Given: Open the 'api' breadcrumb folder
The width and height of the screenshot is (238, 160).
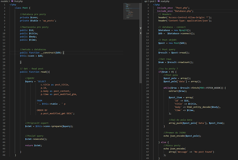Looking at the screenshot, I should pyautogui.click(x=146, y=1).
